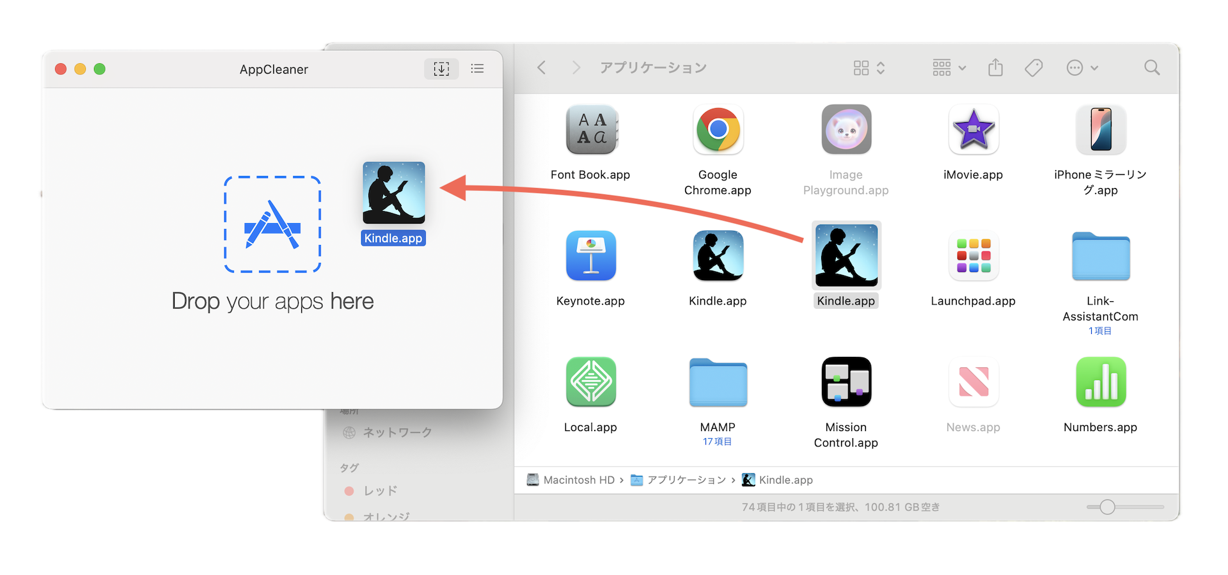Viewport: 1228px width, 575px height.
Task: Click the Kindle.app icon in AppCleaner window
Action: point(393,193)
